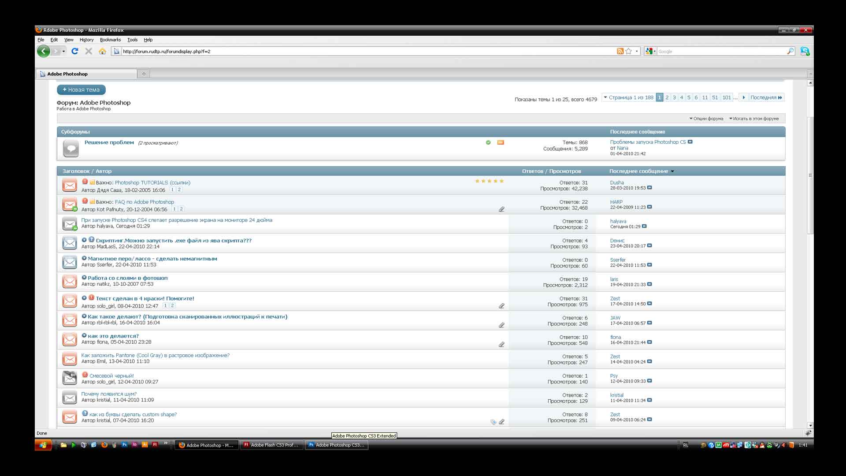Open the Tools menu

[x=132, y=40]
